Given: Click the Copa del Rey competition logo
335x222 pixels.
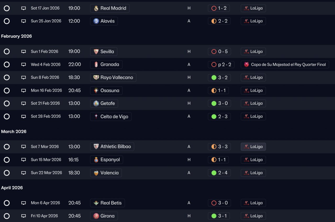Looking at the screenshot, I should pyautogui.click(x=246, y=65).
